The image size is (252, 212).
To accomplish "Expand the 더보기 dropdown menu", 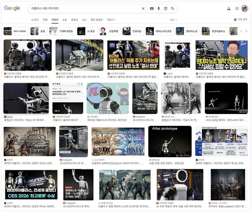I will 111,20.
